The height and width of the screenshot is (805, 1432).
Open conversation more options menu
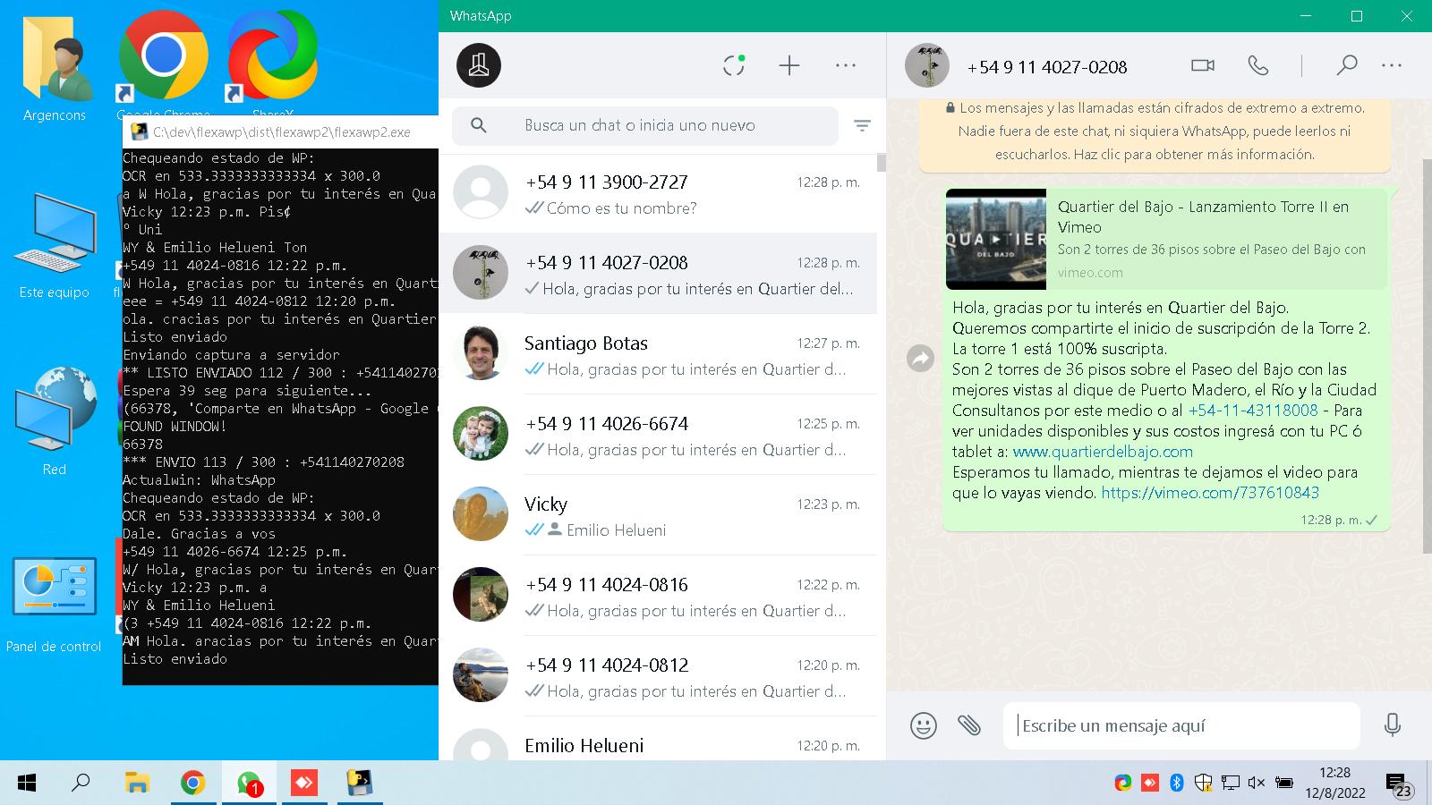(x=1392, y=65)
